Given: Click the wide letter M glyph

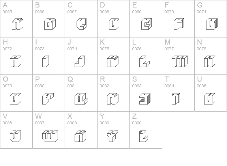Looking at the screenshot, I should click(180, 61).
